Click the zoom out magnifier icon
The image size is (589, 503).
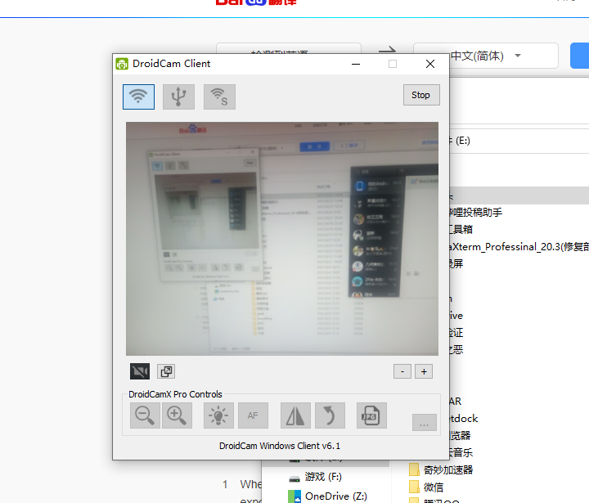(145, 415)
